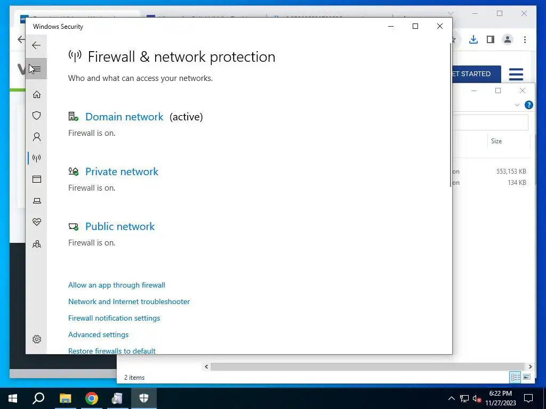Open the clock and date flyout
The width and height of the screenshot is (546, 409).
click(500, 398)
